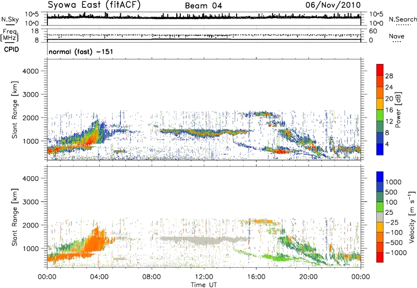Screen dimensions: 417x288
Task: Click the 'Slant Range [km]' label of velocity panel
Action: [x=15, y=217]
